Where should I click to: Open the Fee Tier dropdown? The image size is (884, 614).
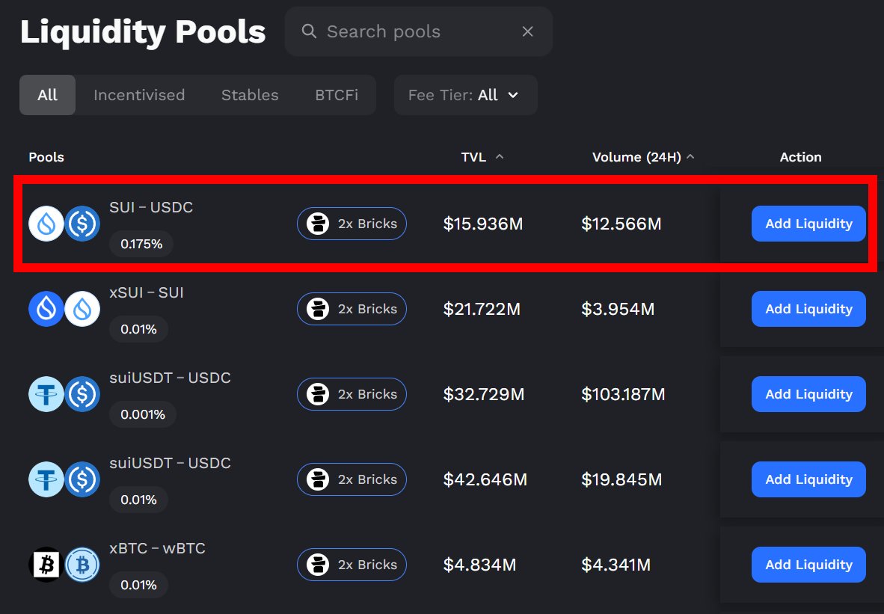click(x=466, y=95)
